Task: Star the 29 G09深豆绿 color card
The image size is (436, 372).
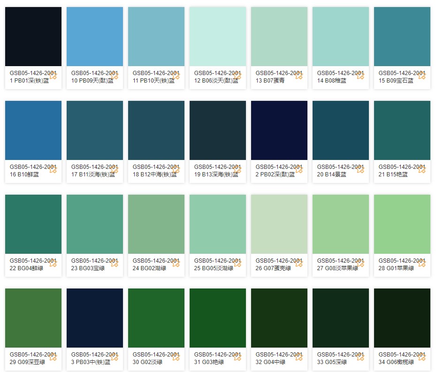Action: 53,357
